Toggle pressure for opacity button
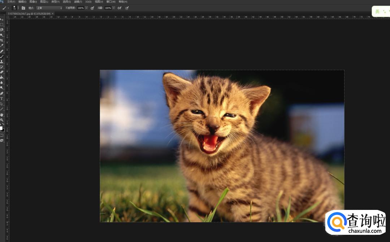This screenshot has height=242, width=390. click(x=92, y=8)
